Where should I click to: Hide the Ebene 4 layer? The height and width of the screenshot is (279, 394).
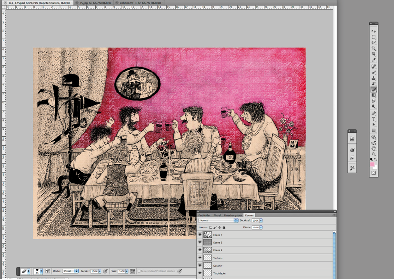[x=200, y=235]
